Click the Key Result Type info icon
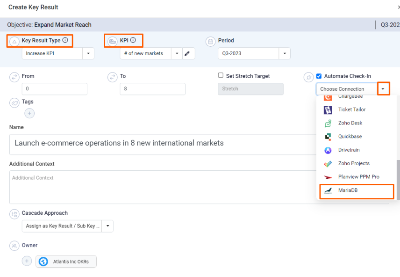 coord(65,40)
